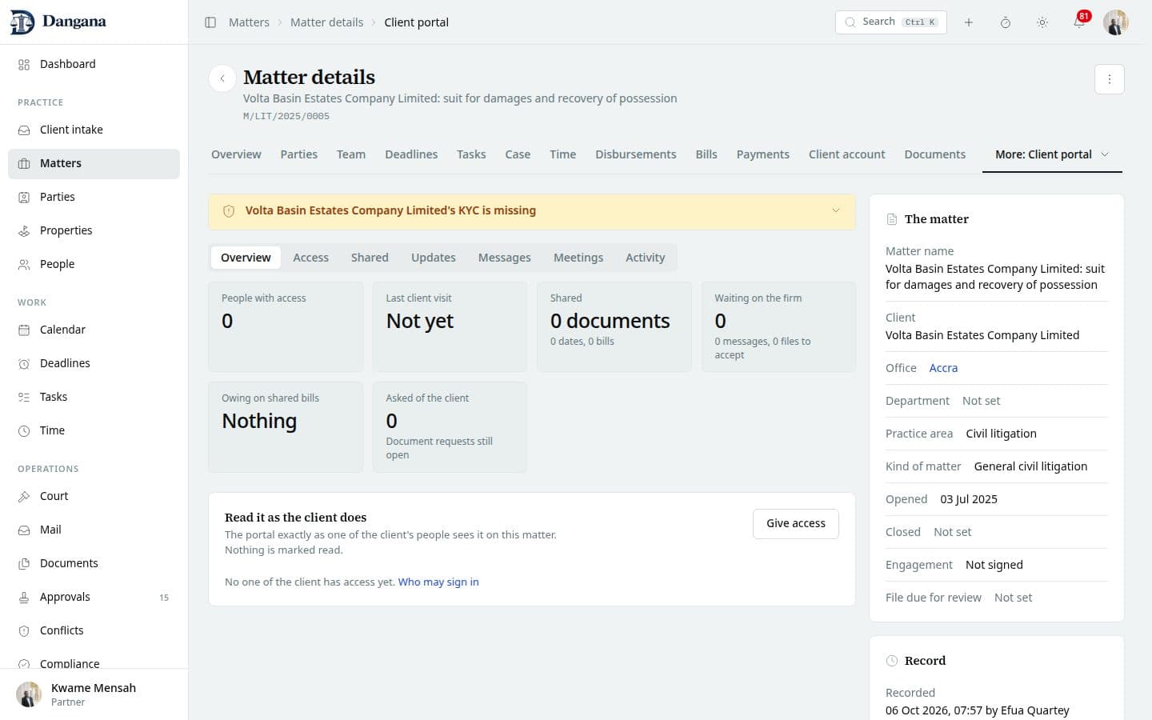Open the three-dot matter options menu
The height and width of the screenshot is (720, 1152).
(x=1109, y=79)
